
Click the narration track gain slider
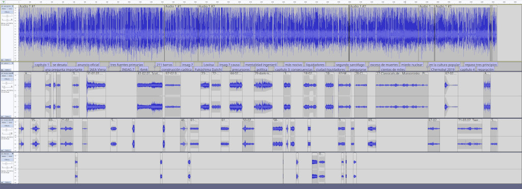pyautogui.click(x=7, y=15)
